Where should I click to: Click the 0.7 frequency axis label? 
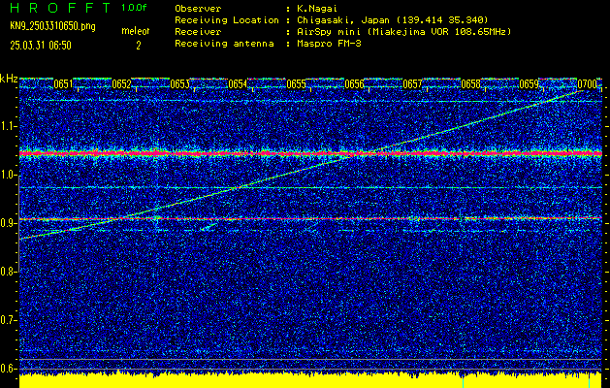click(9, 320)
